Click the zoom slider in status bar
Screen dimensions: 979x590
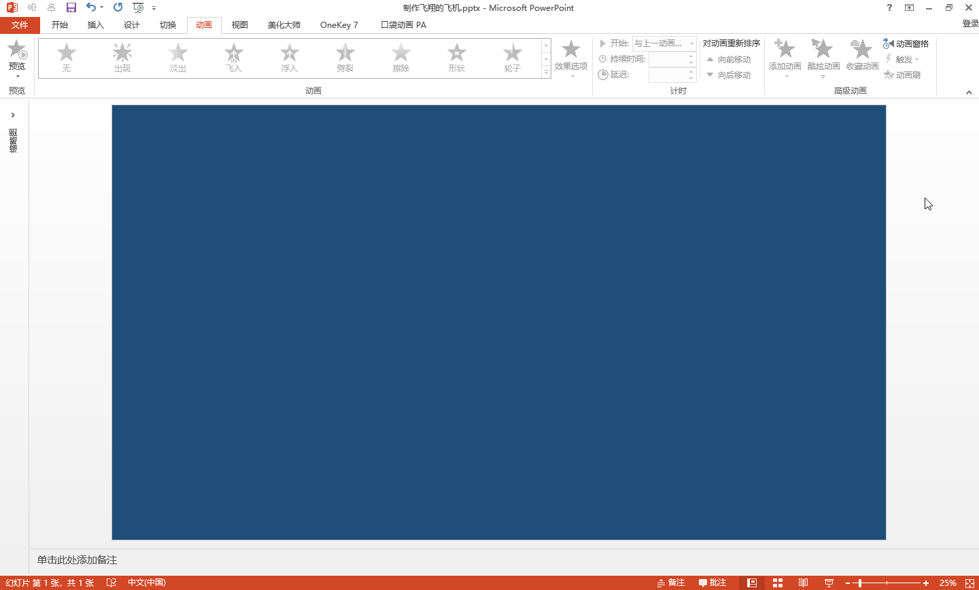887,583
